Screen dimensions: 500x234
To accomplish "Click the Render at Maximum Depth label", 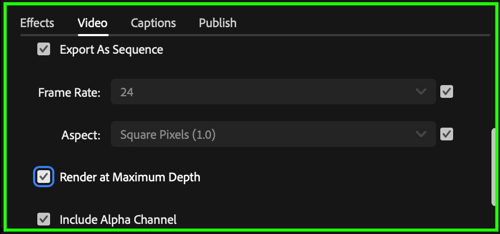I will coord(130,177).
